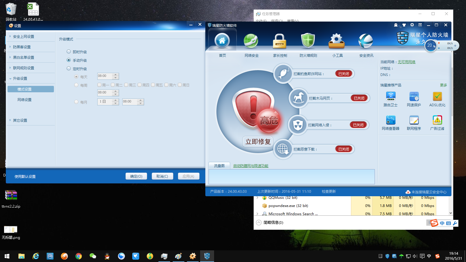The width and height of the screenshot is (466, 262).
Task: Click the fish icon for phishing site blocking
Action: coord(283,74)
